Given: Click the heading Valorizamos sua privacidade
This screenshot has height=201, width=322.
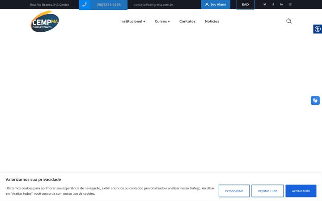Looking at the screenshot, I should pos(33,180).
